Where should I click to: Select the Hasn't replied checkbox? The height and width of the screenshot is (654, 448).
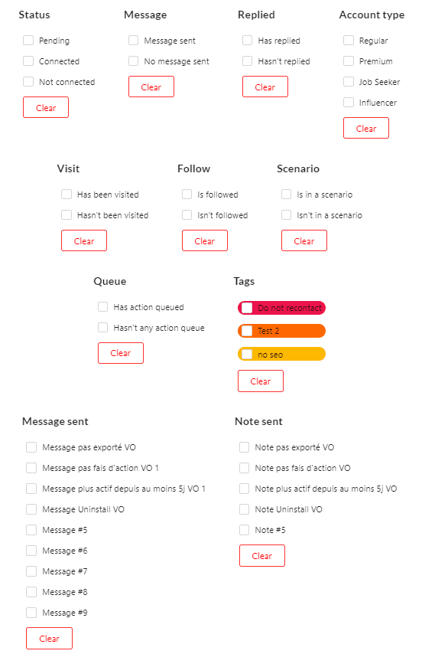click(247, 61)
